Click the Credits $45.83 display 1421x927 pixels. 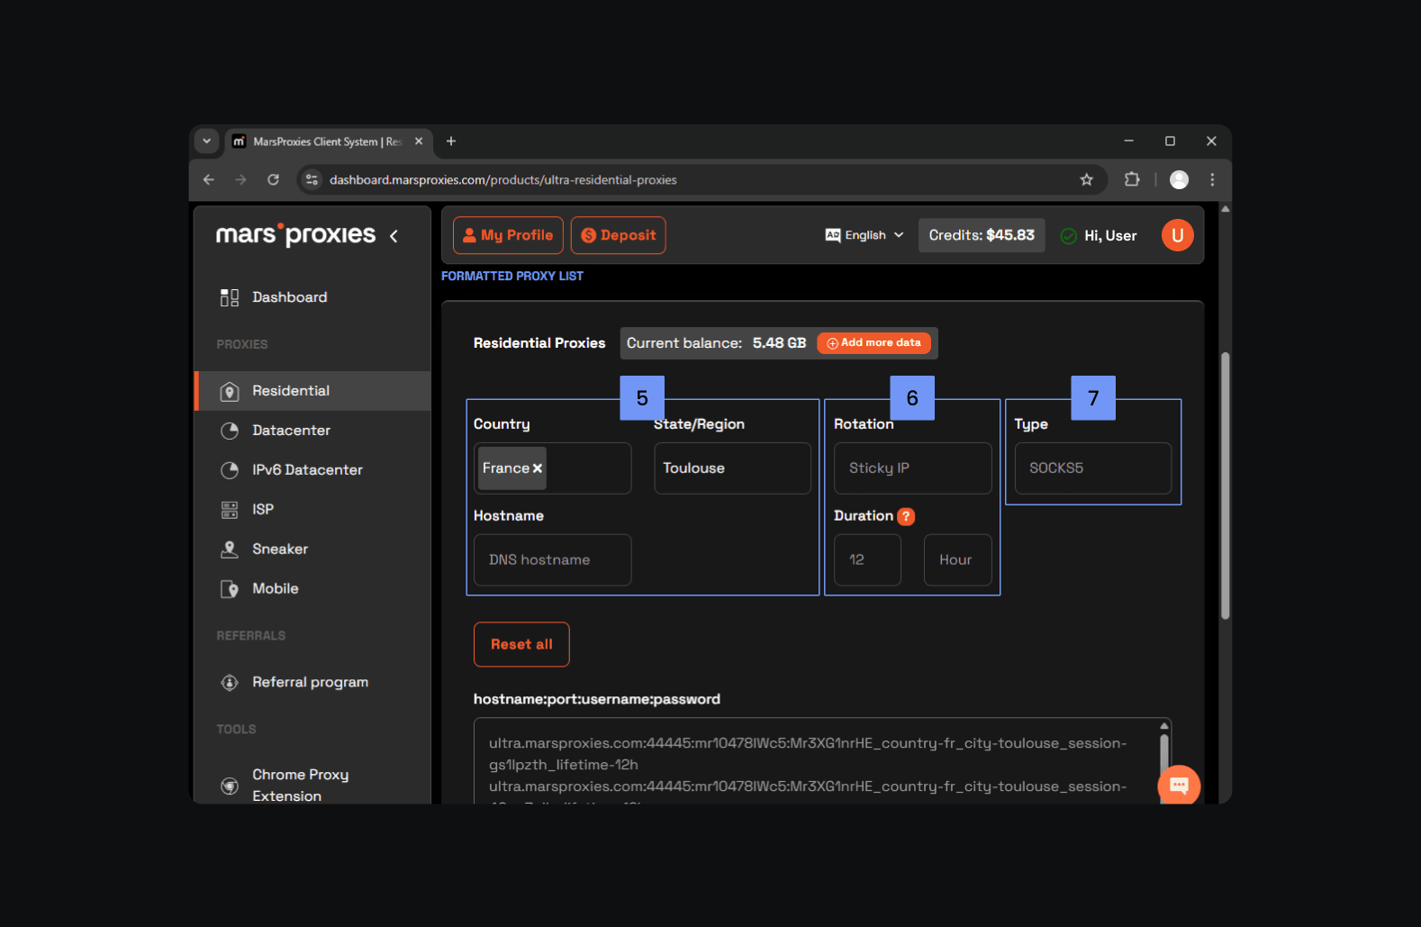[982, 235]
